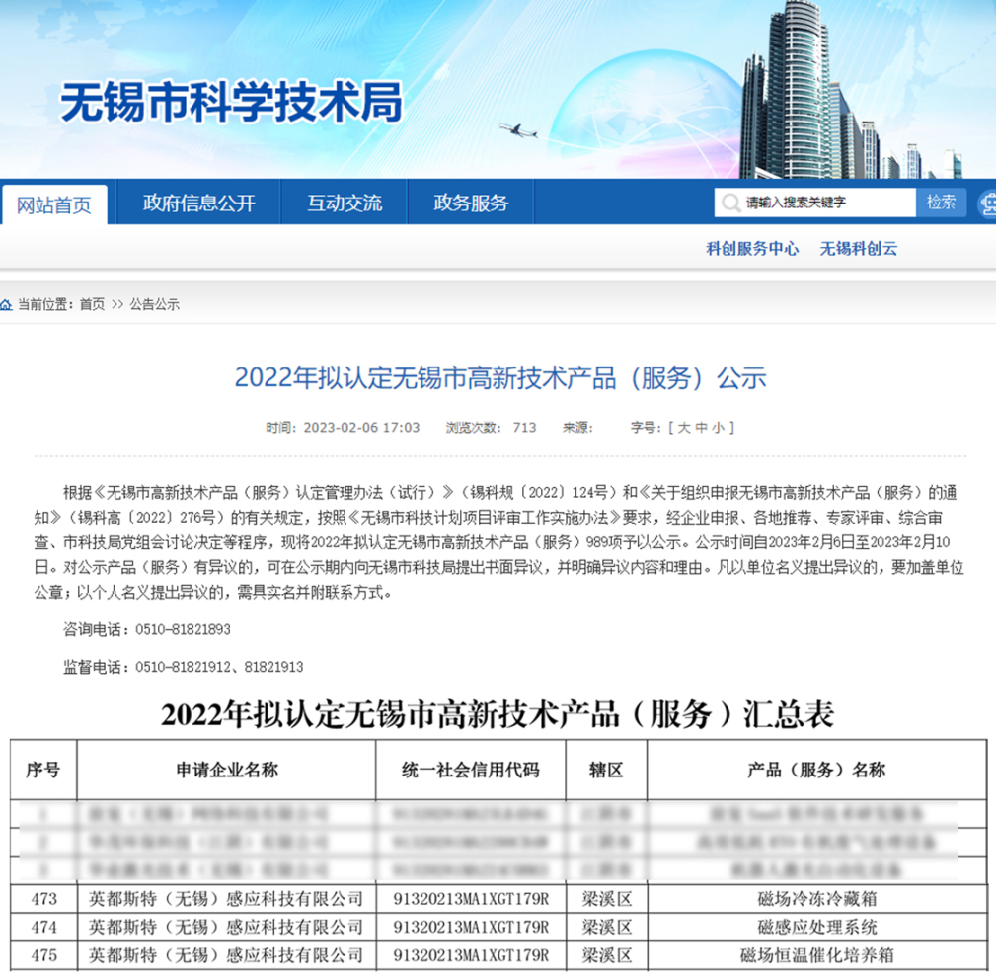Select 中 for medium font size
This screenshot has height=980, width=996.
click(x=704, y=427)
